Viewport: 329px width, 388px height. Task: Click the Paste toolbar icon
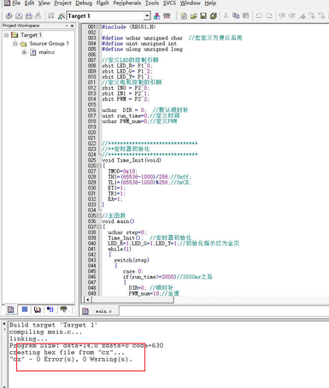click(246, 16)
